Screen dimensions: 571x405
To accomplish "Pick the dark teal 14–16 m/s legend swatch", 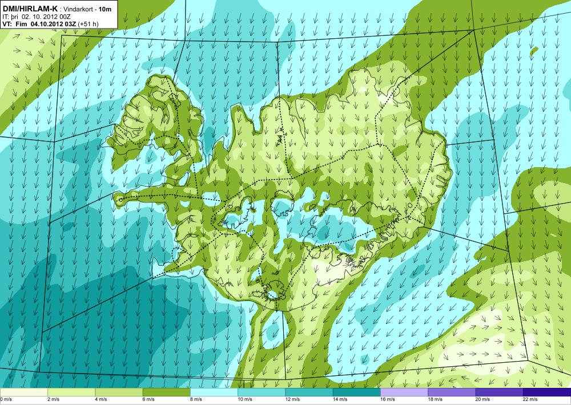I will pyautogui.click(x=357, y=392).
